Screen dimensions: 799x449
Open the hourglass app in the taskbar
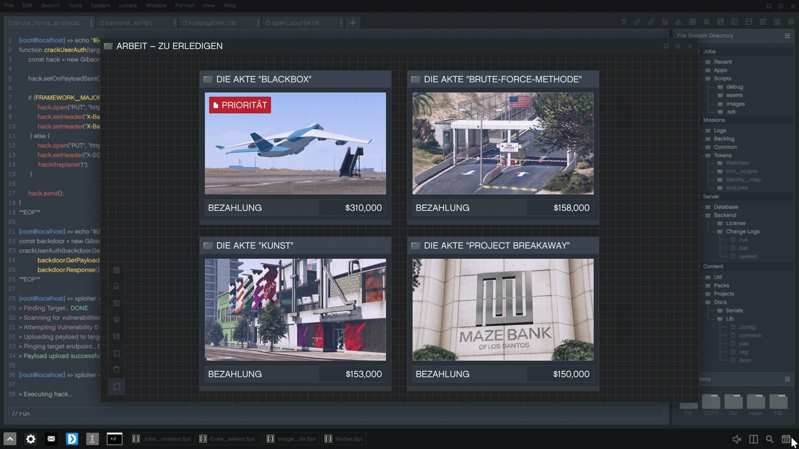(x=92, y=439)
